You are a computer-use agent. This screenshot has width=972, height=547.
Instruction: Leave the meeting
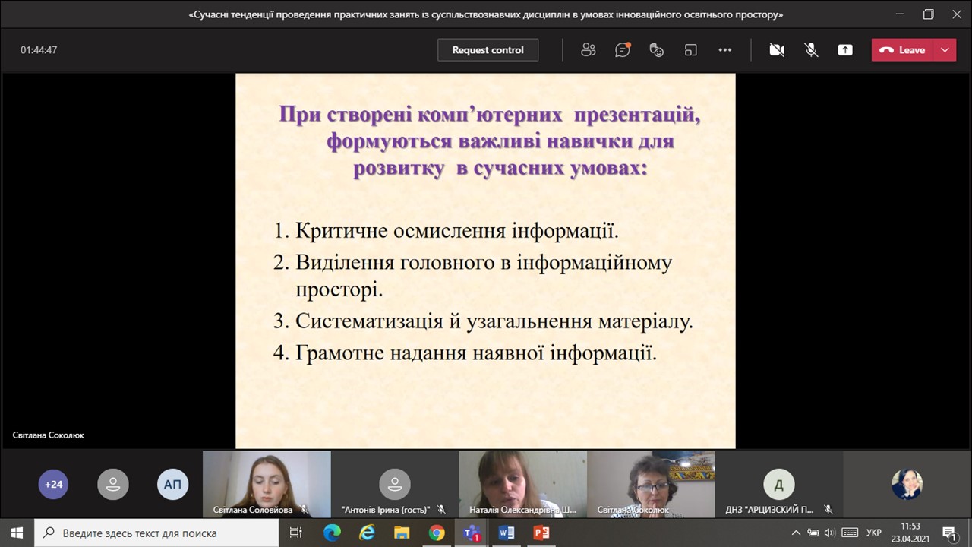903,50
